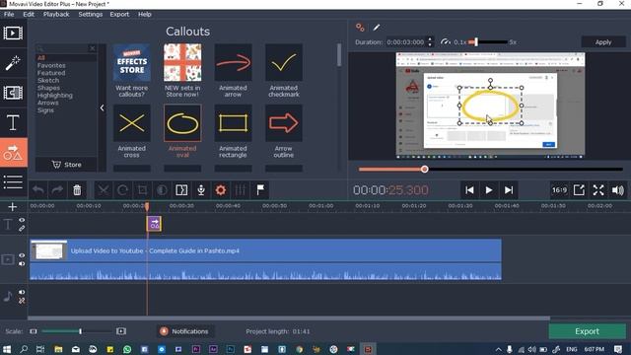
Task: Open the Titles tab in sidebar
Action: [13, 122]
